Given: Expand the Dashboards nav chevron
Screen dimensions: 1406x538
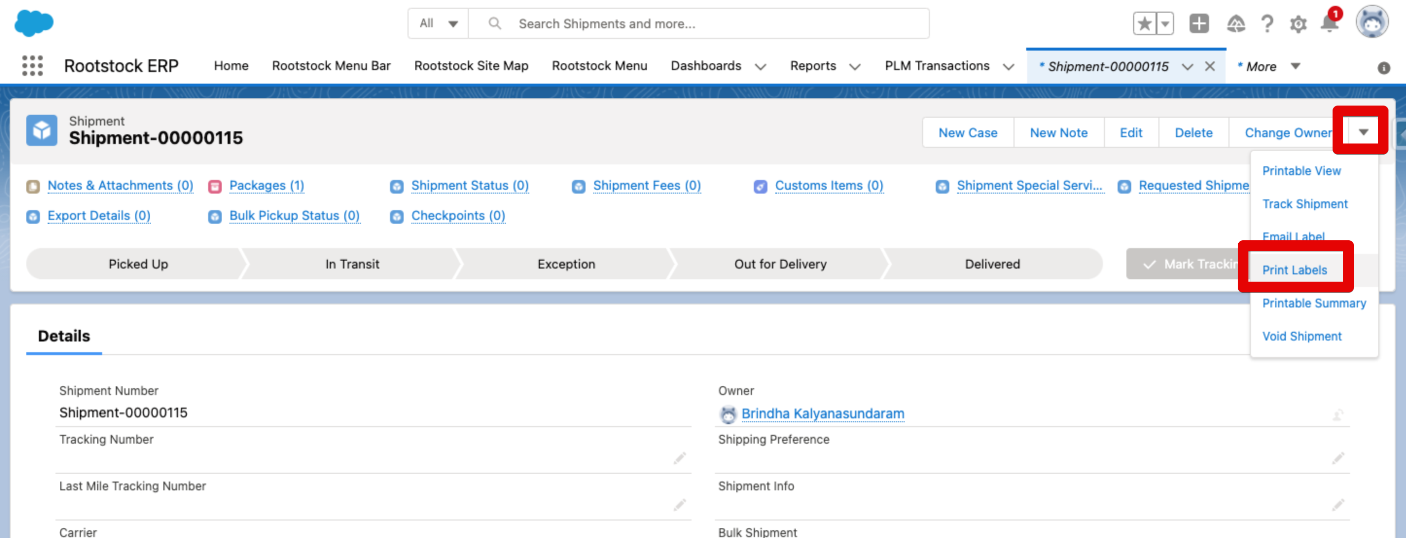Looking at the screenshot, I should point(760,67).
